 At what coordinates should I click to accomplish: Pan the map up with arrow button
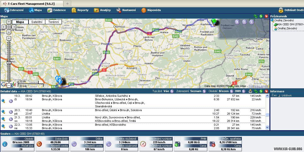point(9,22)
